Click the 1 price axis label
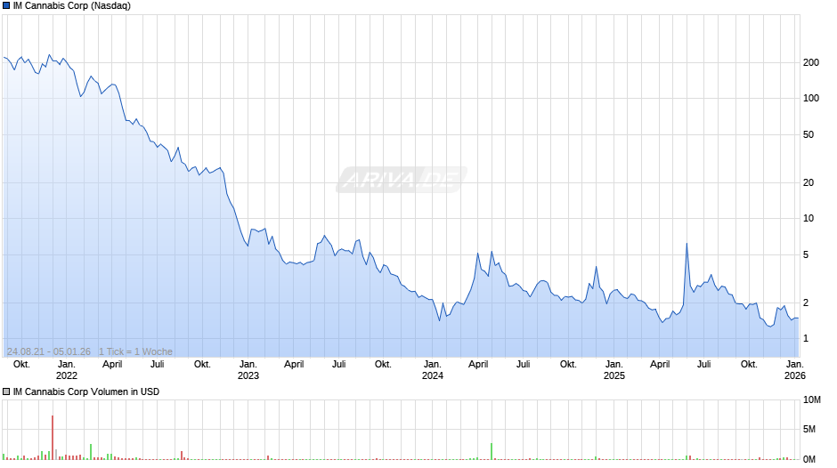 click(806, 338)
